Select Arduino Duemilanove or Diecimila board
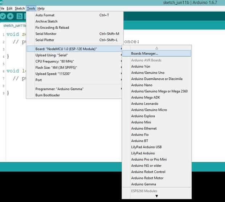Viewport: 225px width, 202px height. 156,79
